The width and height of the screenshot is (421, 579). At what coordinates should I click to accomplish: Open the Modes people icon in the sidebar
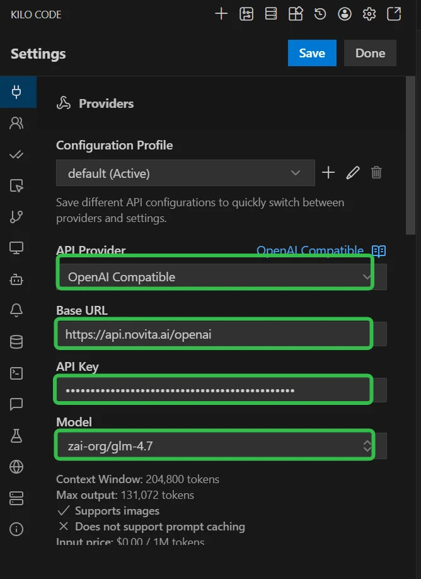click(16, 123)
